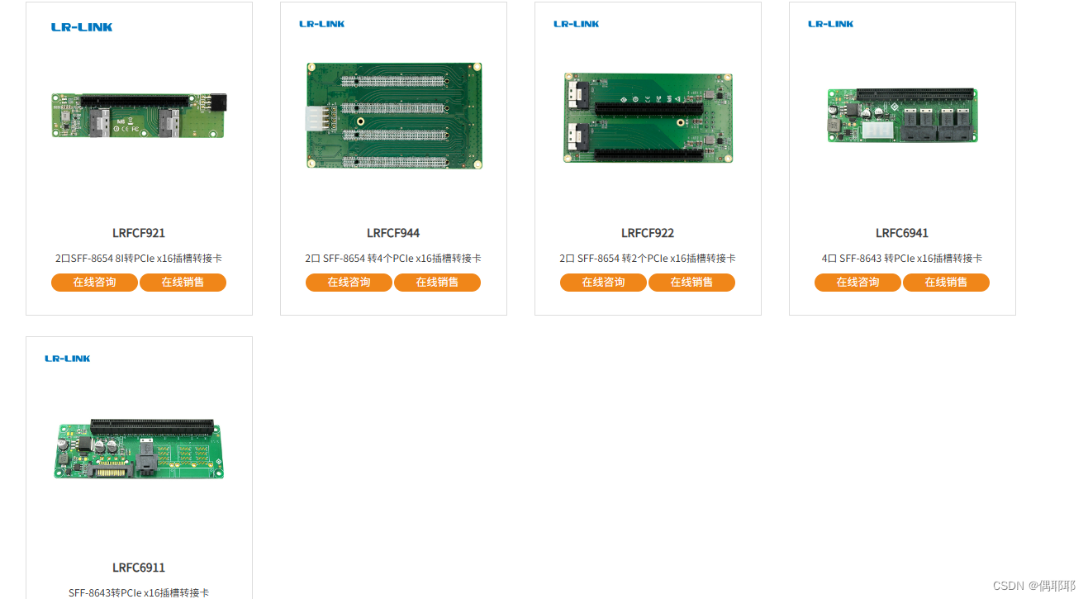This screenshot has height=599, width=1088.
Task: Click 在线销售 button under LRFCF921
Action: point(183,283)
